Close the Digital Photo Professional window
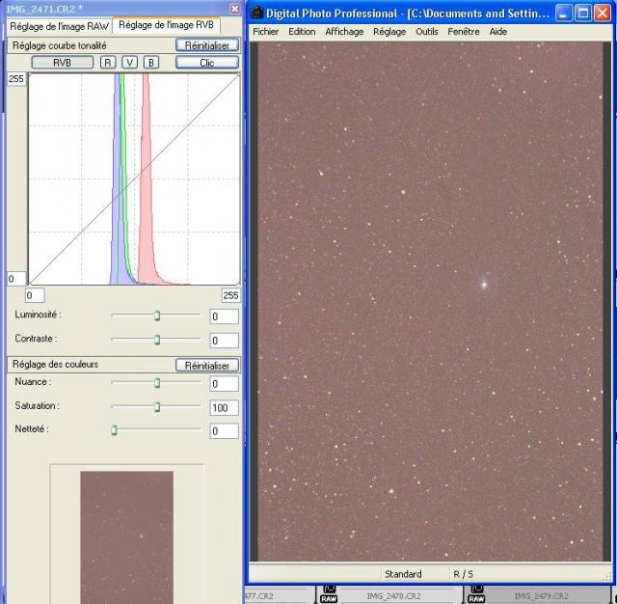 coord(602,13)
